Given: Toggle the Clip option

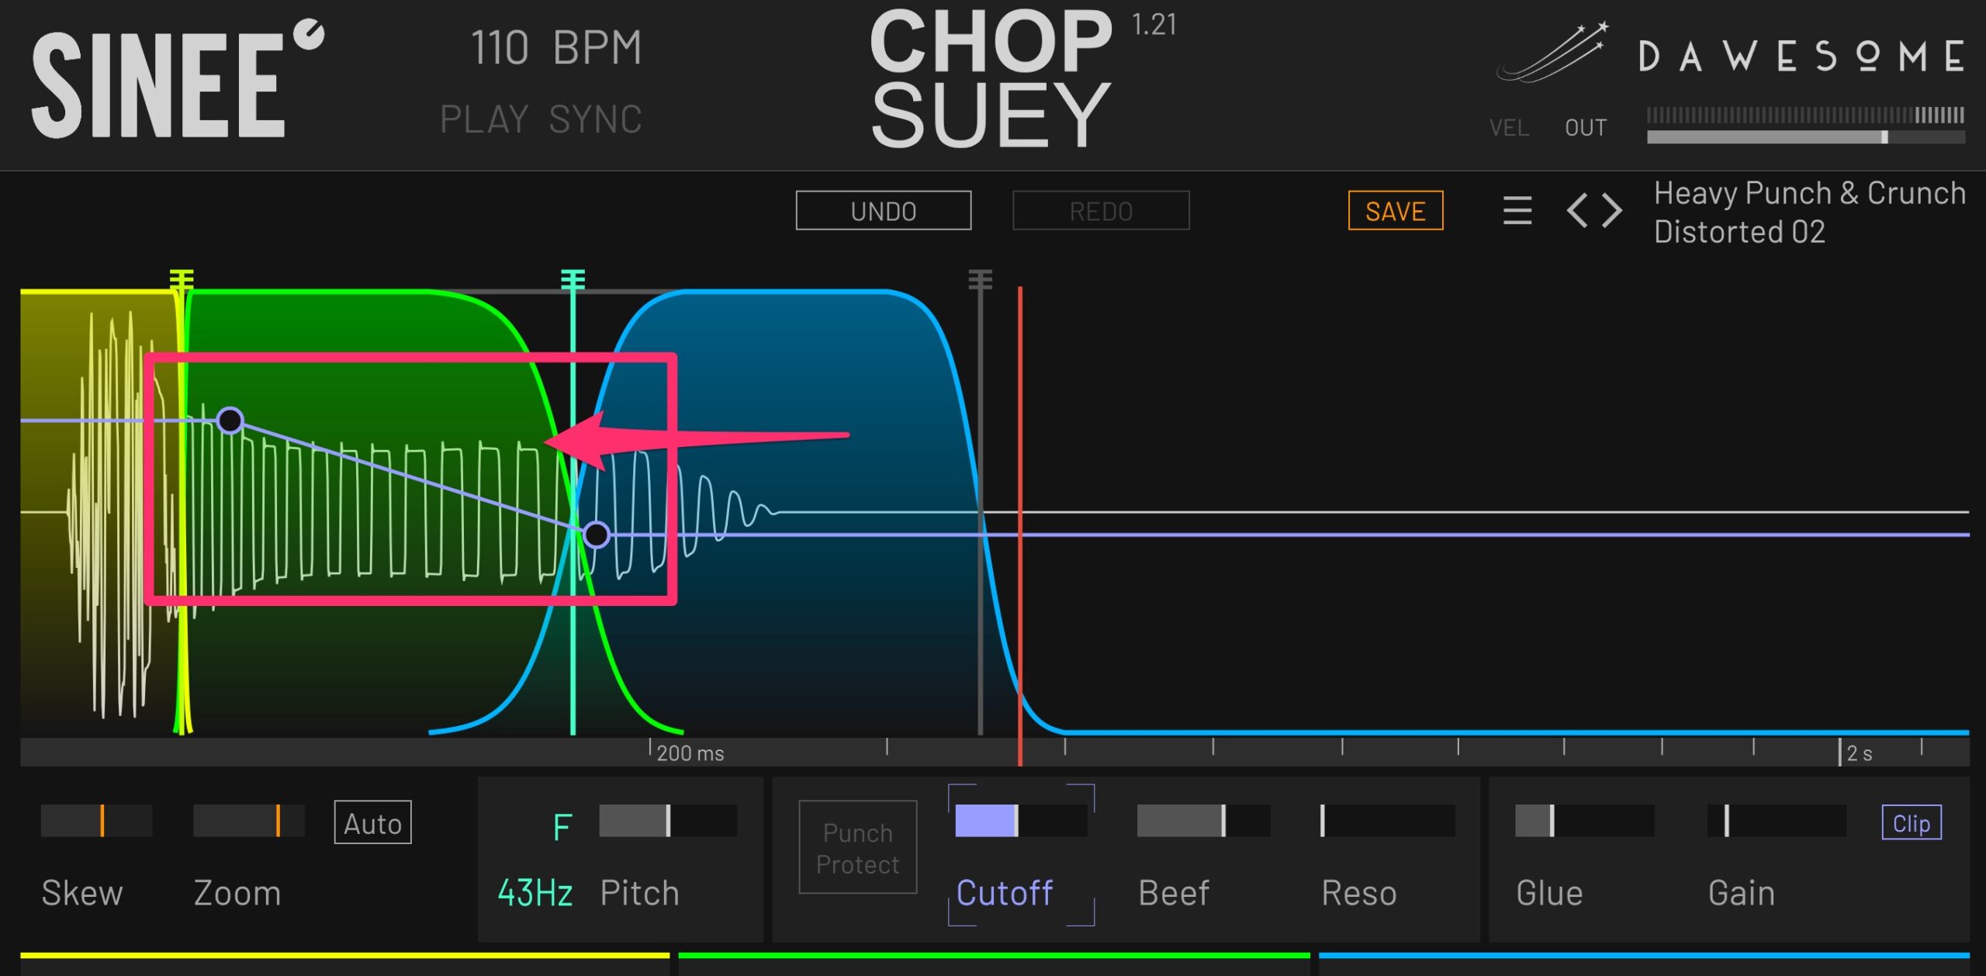Looking at the screenshot, I should tap(1911, 823).
